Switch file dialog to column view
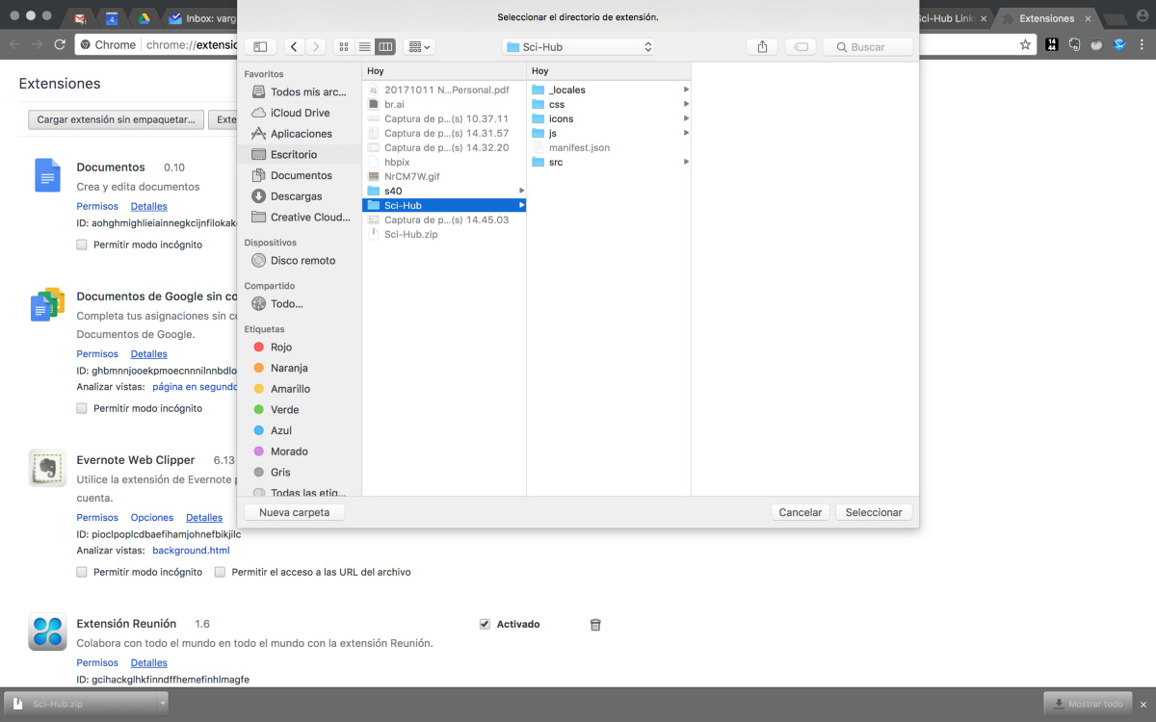The width and height of the screenshot is (1156, 722). [x=385, y=46]
